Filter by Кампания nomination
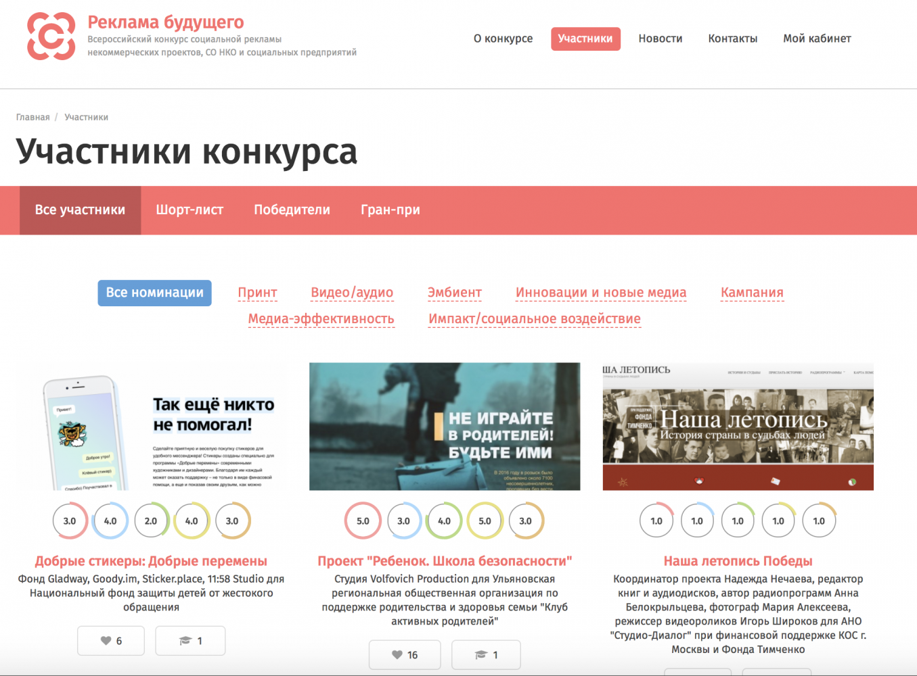917x676 pixels. click(752, 293)
